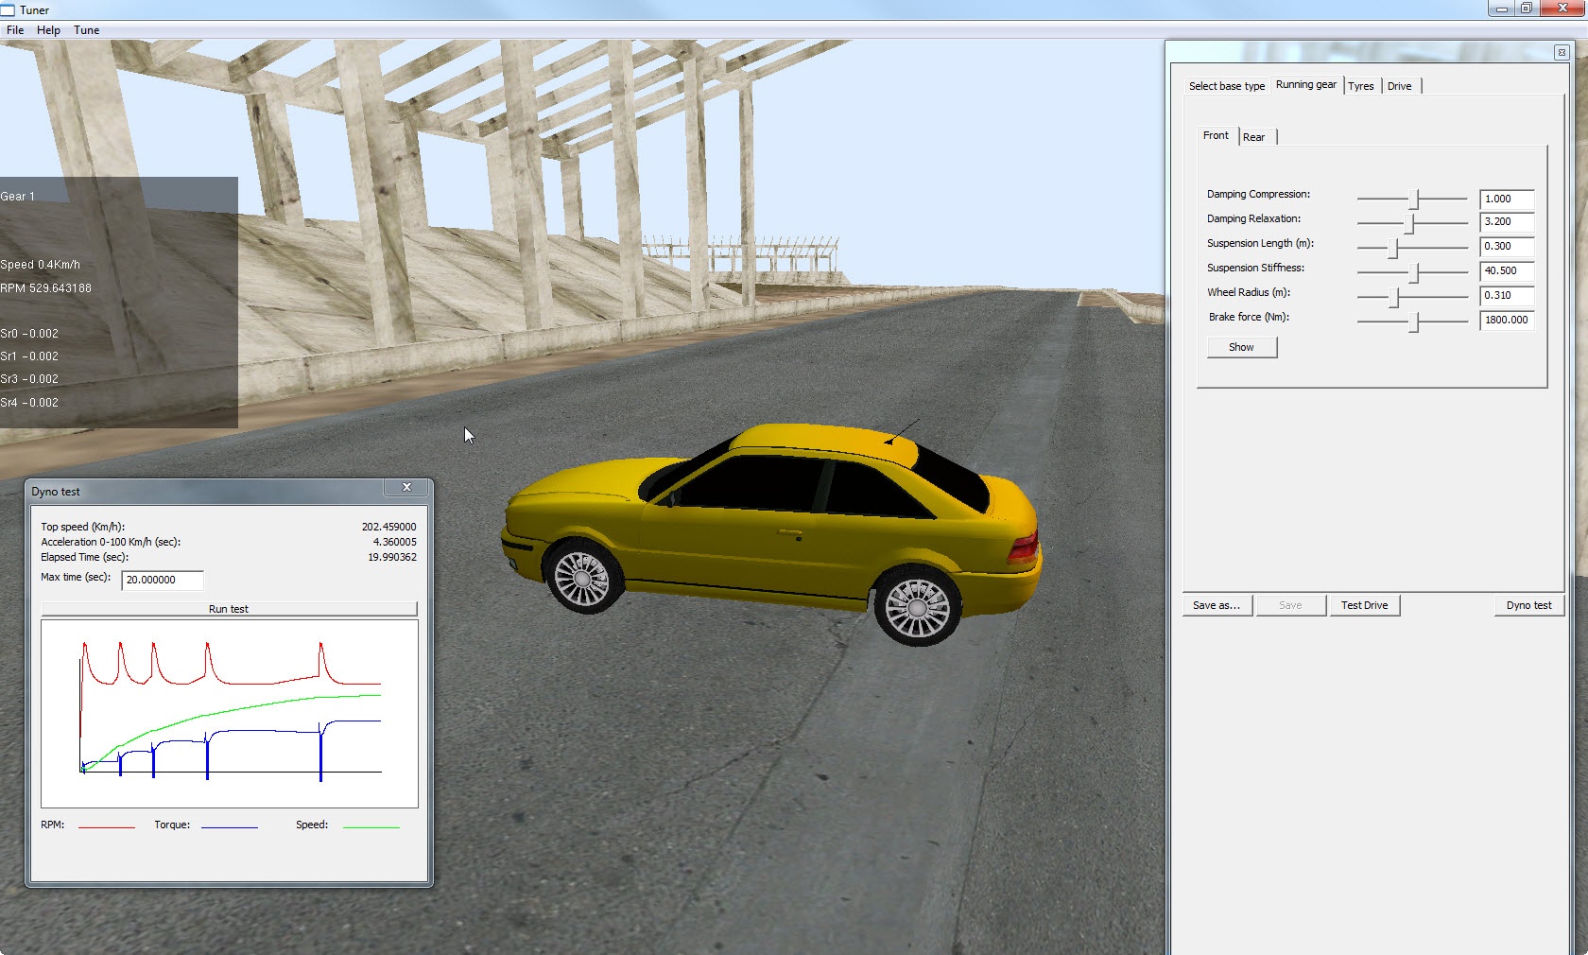1588x955 pixels.
Task: Switch to the Drive tab
Action: click(x=1399, y=86)
